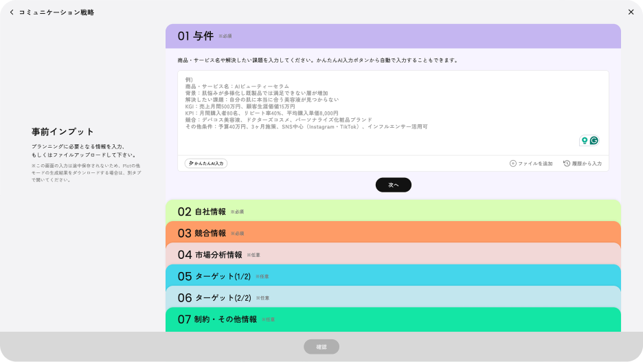
Task: Click the history clock icon beside 履歴から入力
Action: [x=567, y=163]
